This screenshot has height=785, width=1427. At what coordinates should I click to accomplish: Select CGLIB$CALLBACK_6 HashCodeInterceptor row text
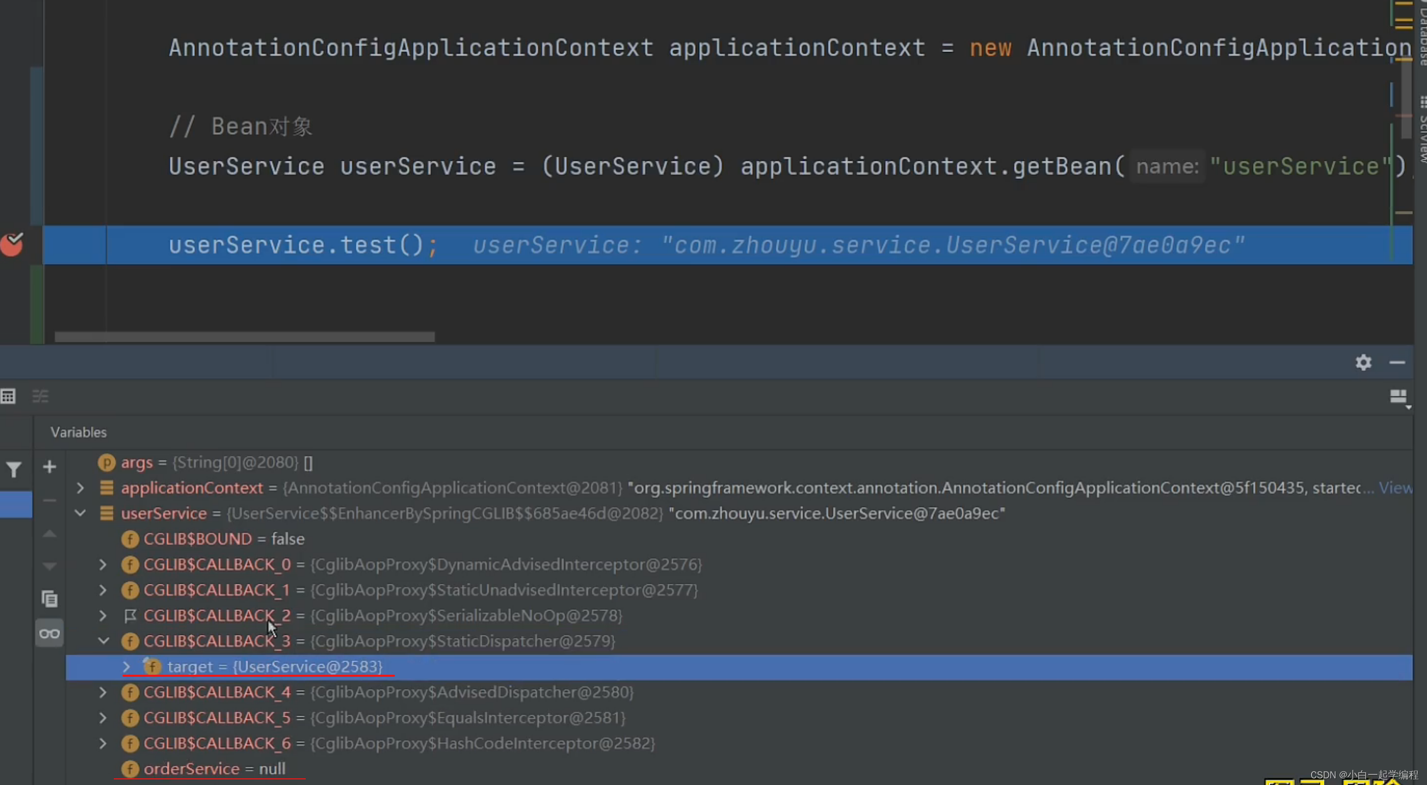click(400, 743)
